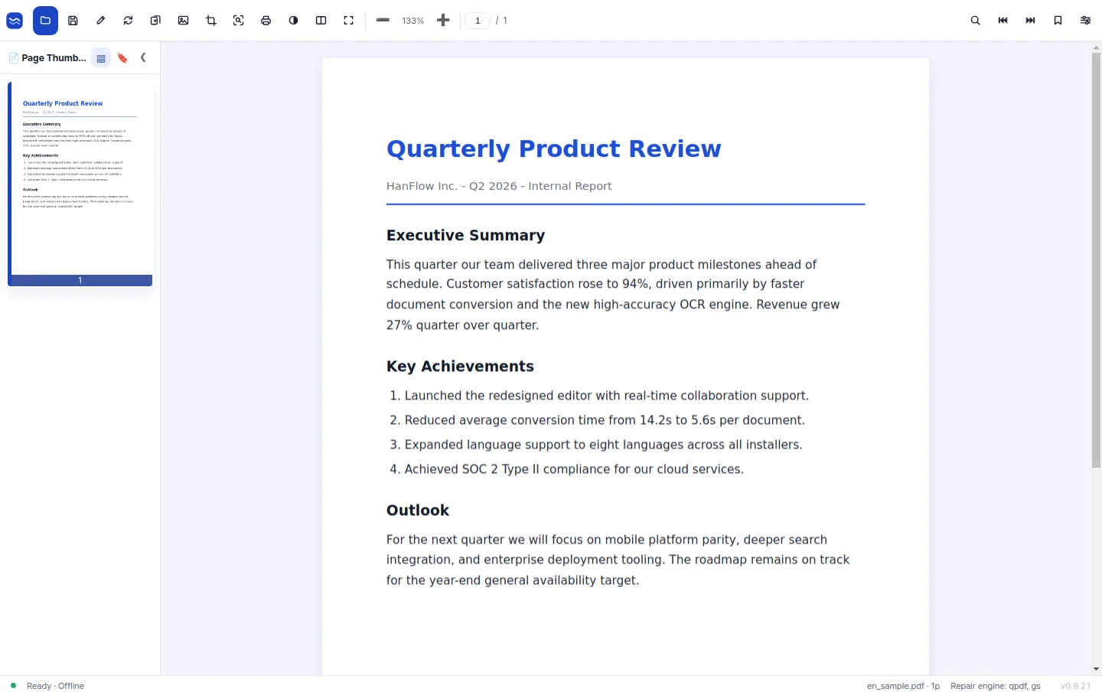Switch to the bookmarks sidebar tab
Viewport: 1102px width, 695px height.
(122, 58)
